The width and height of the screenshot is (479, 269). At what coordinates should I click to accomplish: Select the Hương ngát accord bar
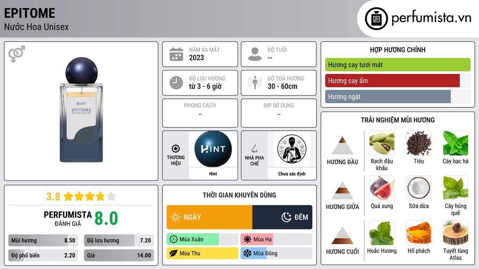pos(398,96)
